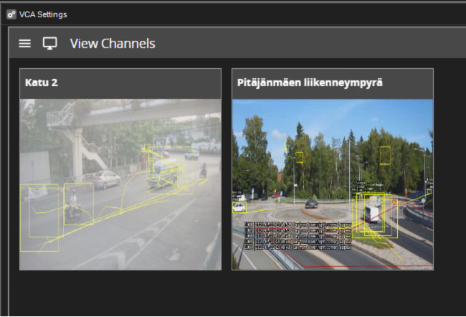The image size is (466, 317).
Task: Click the white truck in roundabout feed
Action: 373,214
